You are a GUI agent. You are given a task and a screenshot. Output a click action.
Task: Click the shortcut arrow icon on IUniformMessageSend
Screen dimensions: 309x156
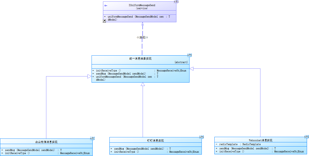[x=104, y=21]
